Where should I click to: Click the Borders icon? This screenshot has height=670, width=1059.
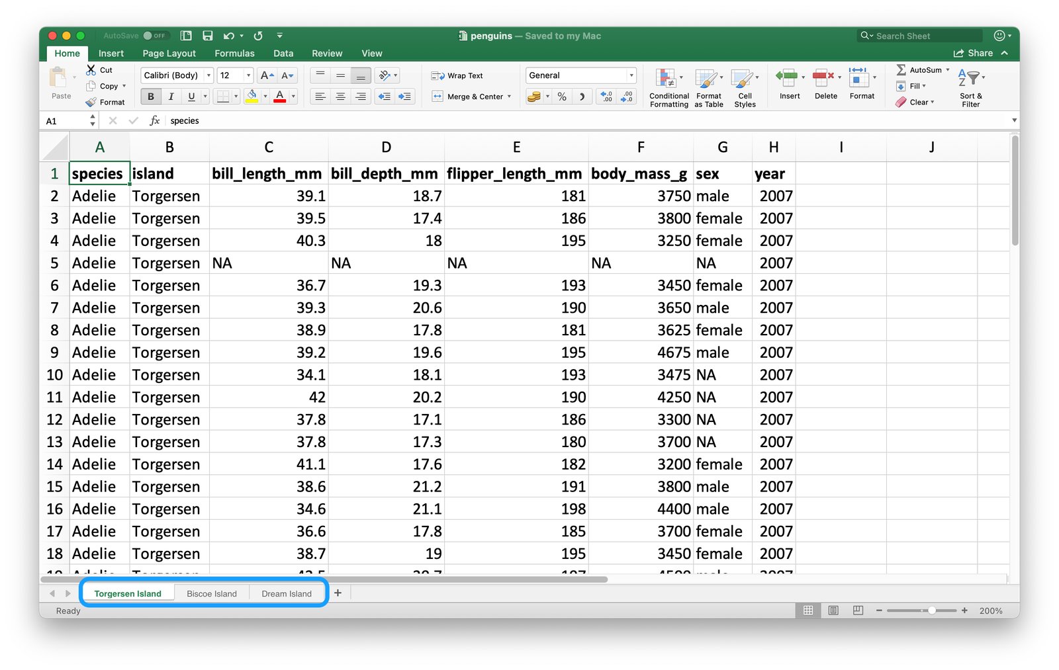pos(224,97)
